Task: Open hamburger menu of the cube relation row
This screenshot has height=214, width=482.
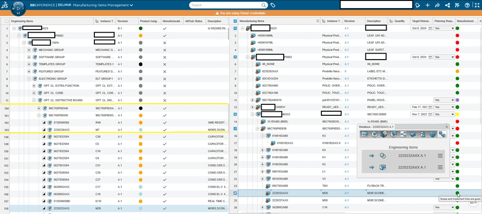Action: (x=440, y=167)
